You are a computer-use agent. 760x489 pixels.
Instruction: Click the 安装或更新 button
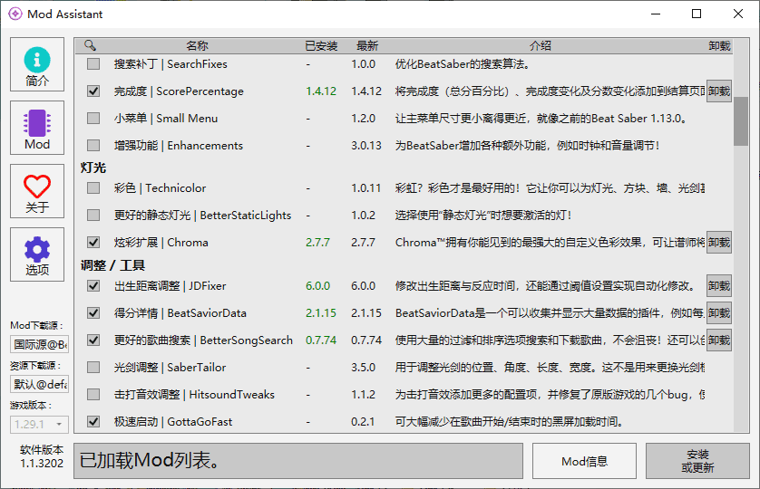pos(697,461)
